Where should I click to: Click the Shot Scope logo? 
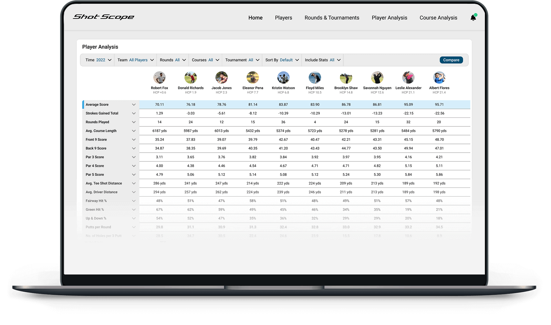tap(104, 17)
